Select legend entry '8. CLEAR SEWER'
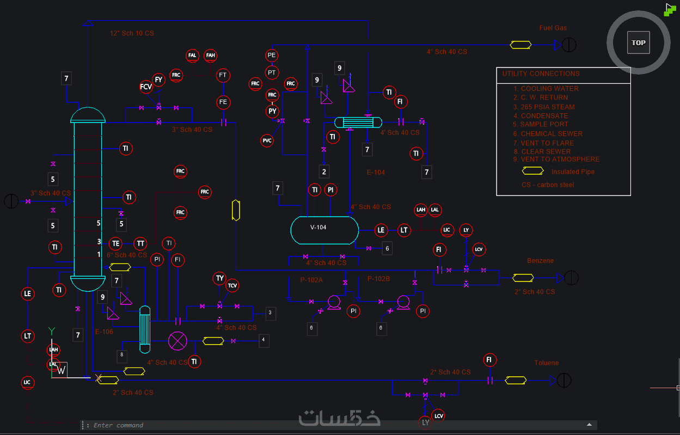Image resolution: width=680 pixels, height=435 pixels. [x=542, y=151]
